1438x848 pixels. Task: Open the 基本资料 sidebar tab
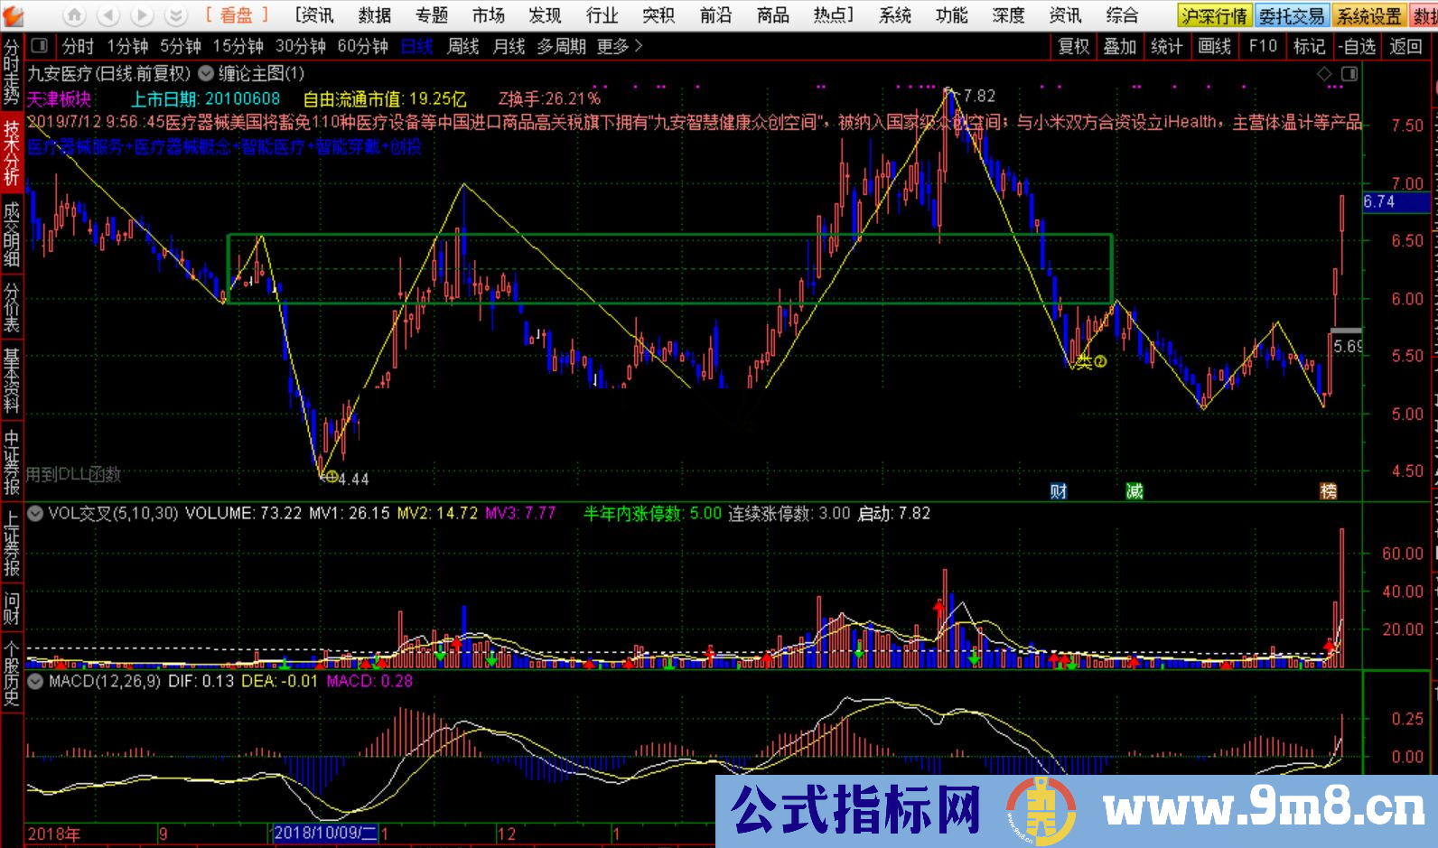click(11, 381)
